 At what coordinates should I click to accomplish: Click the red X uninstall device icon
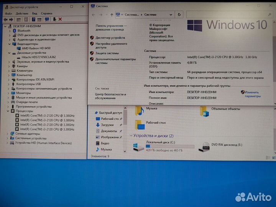[60, 19]
